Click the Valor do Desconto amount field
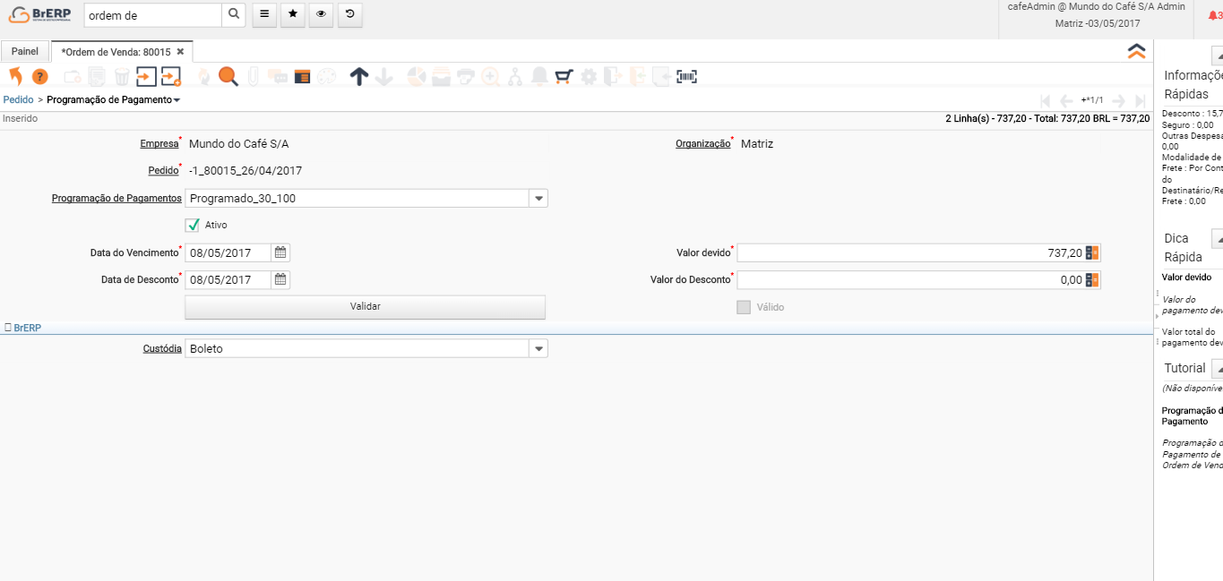 (x=910, y=280)
